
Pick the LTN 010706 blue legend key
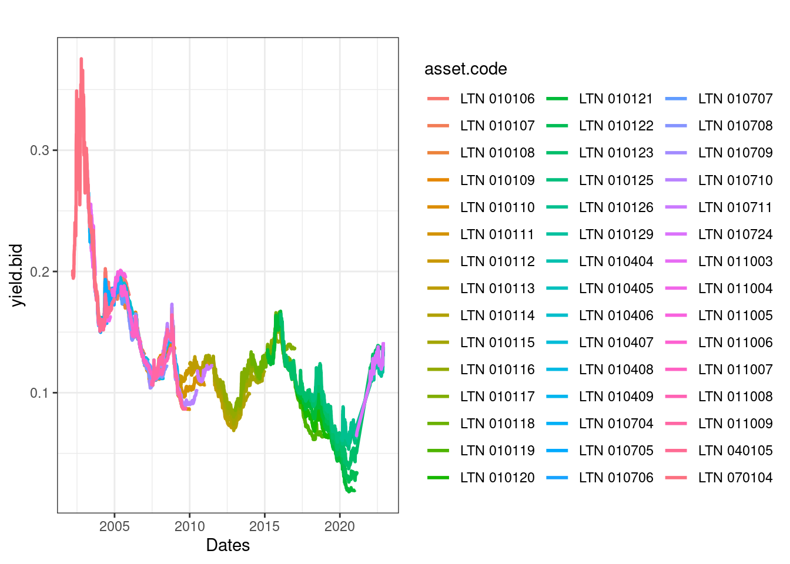pos(557,478)
